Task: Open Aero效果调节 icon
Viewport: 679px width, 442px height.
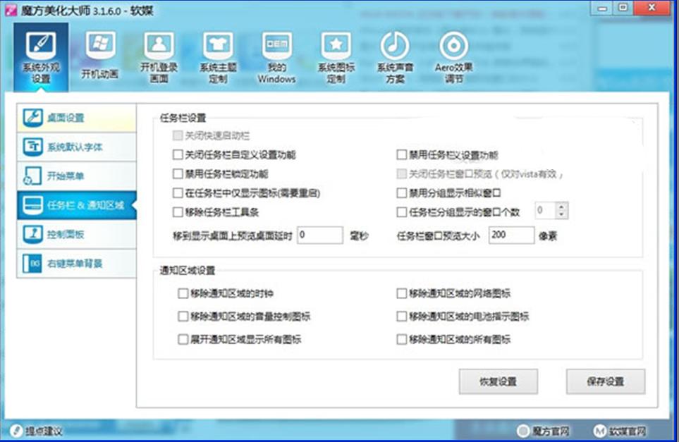Action: tap(454, 45)
